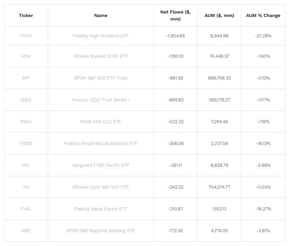Viewport: 289px width, 246px height.
Task: Select the net flows value -1,190.51
Action: [x=176, y=56]
